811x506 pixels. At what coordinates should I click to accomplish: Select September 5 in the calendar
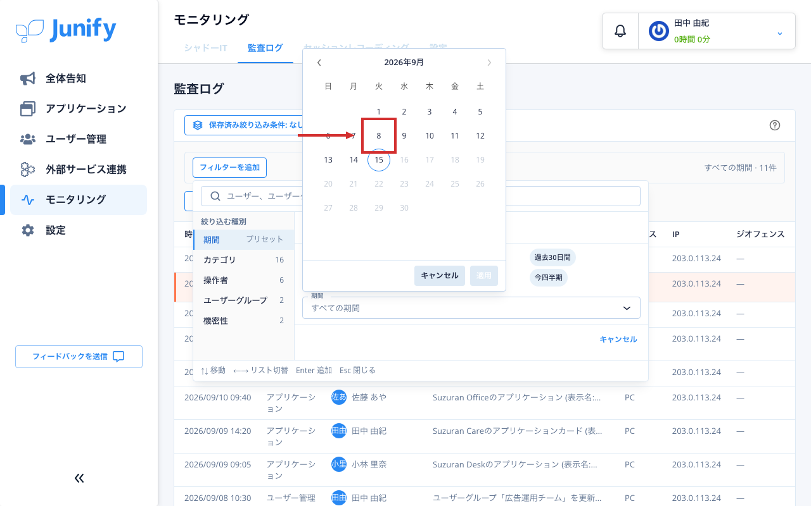480,112
